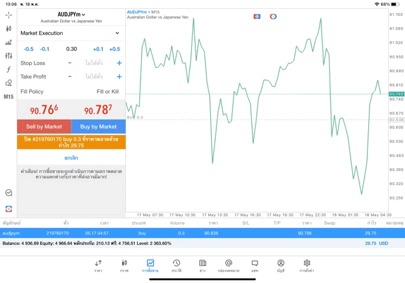This screenshot has height=283, width=405.
Task: Click the Volume column header
Action: 177,223
